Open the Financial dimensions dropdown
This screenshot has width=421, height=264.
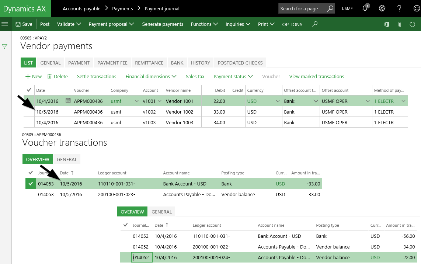pos(151,77)
